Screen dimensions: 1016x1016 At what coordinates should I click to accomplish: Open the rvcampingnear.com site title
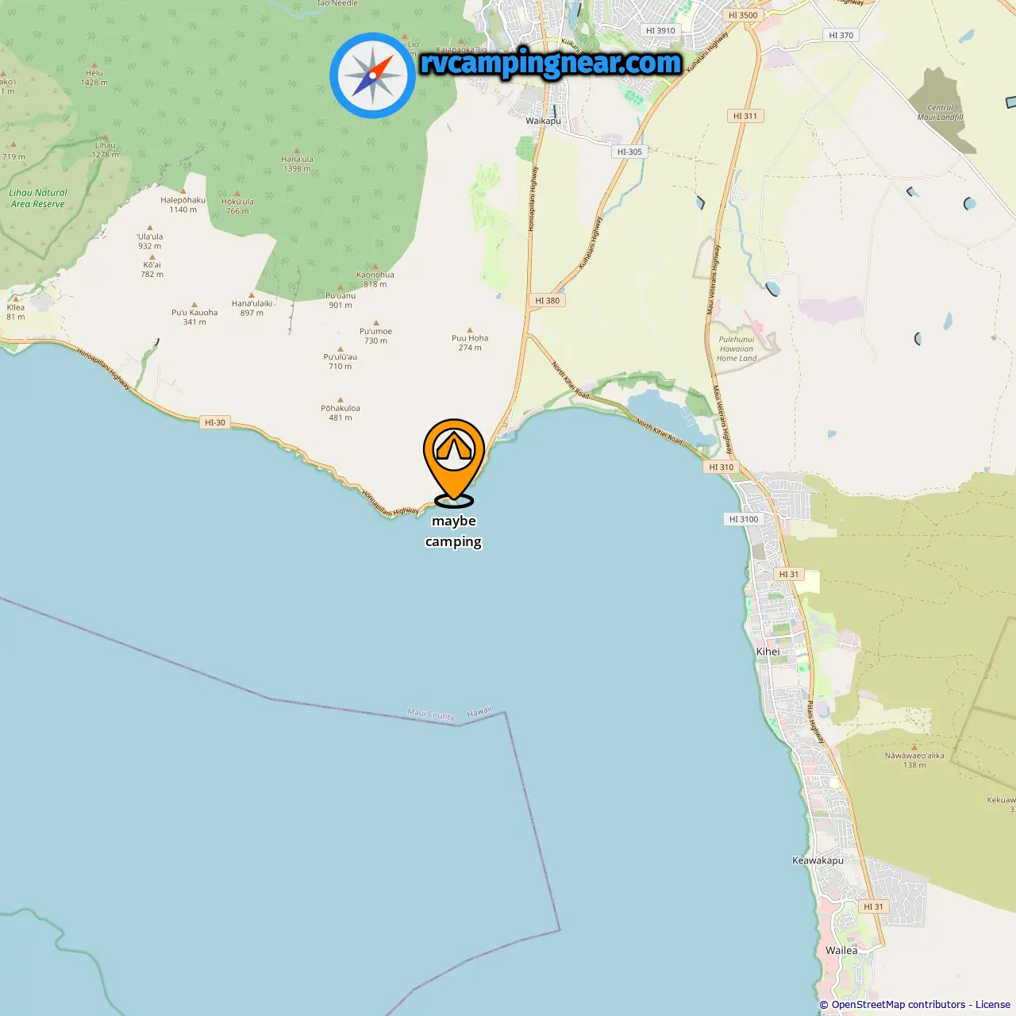click(551, 63)
